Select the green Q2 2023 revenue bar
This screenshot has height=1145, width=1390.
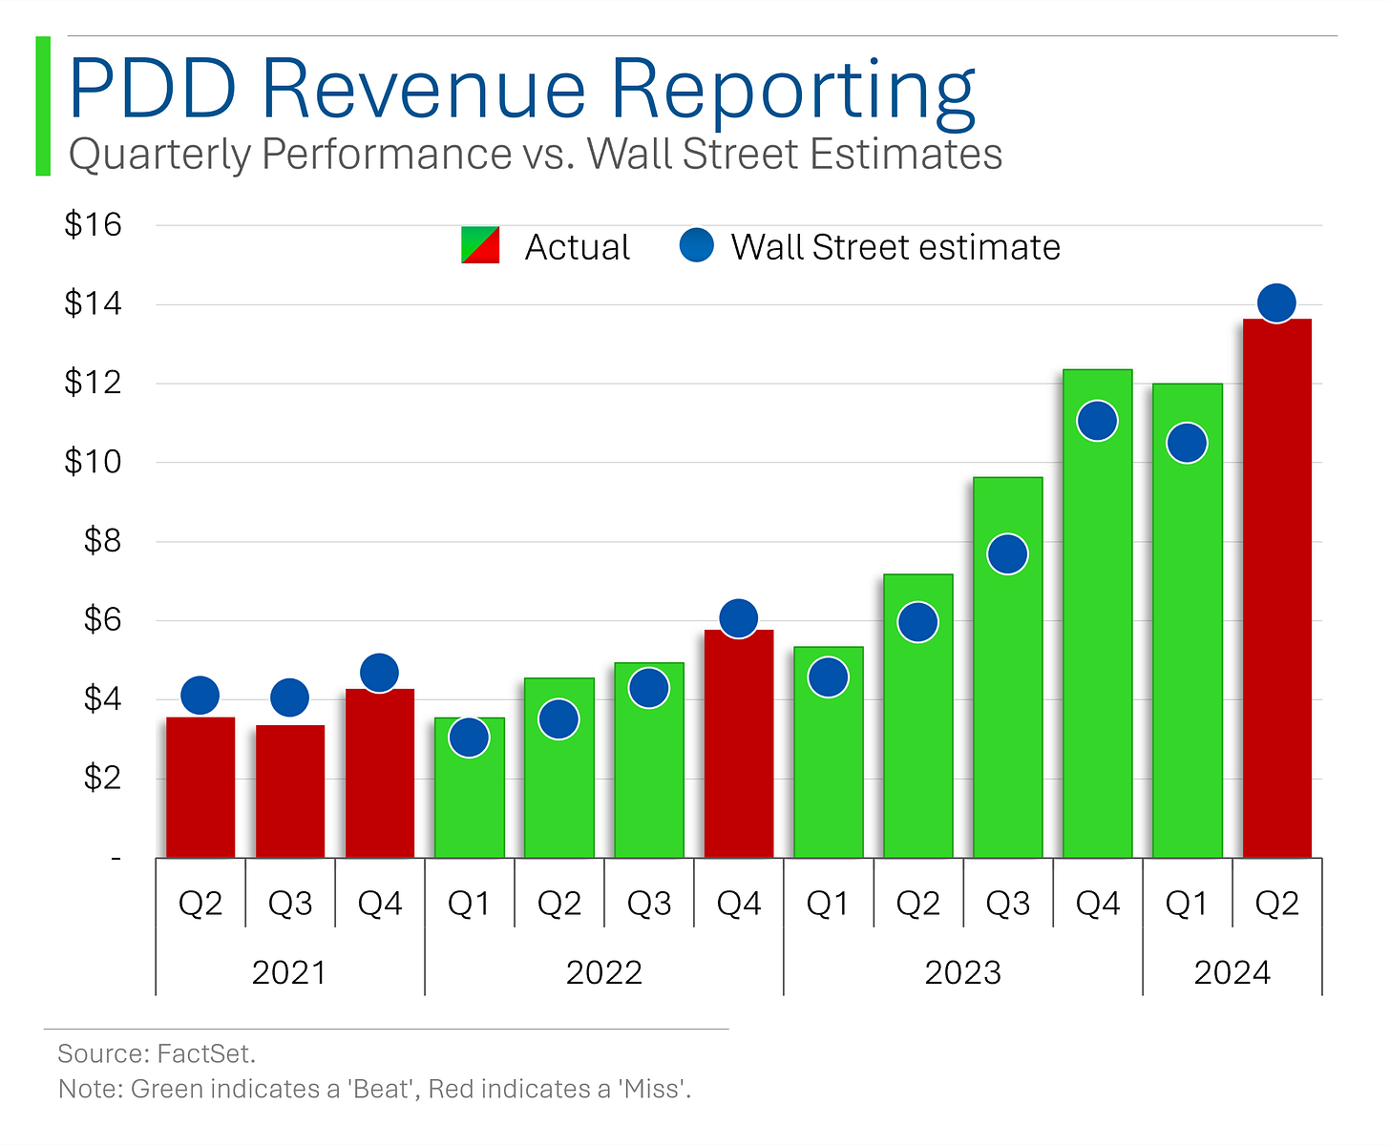[x=918, y=716]
